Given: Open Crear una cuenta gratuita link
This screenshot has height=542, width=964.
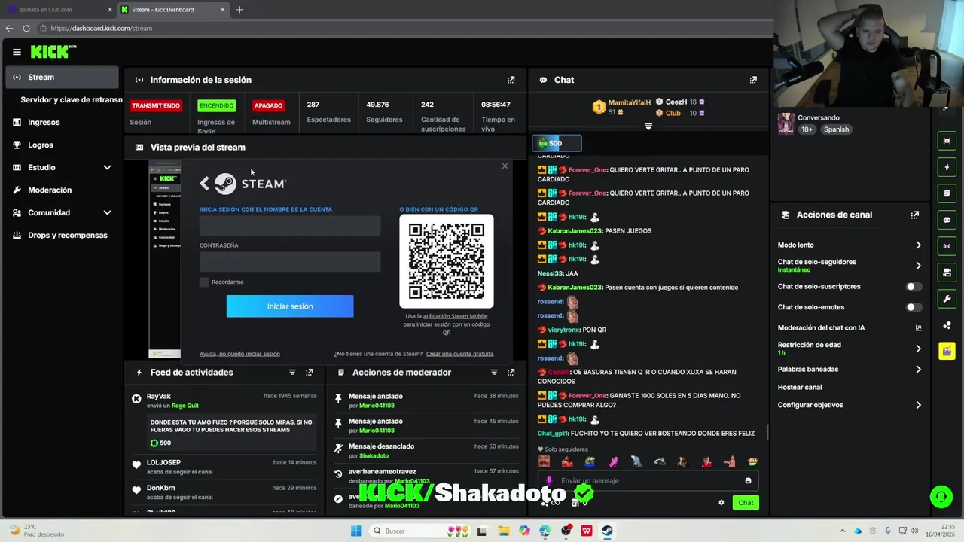Looking at the screenshot, I should click(x=460, y=354).
